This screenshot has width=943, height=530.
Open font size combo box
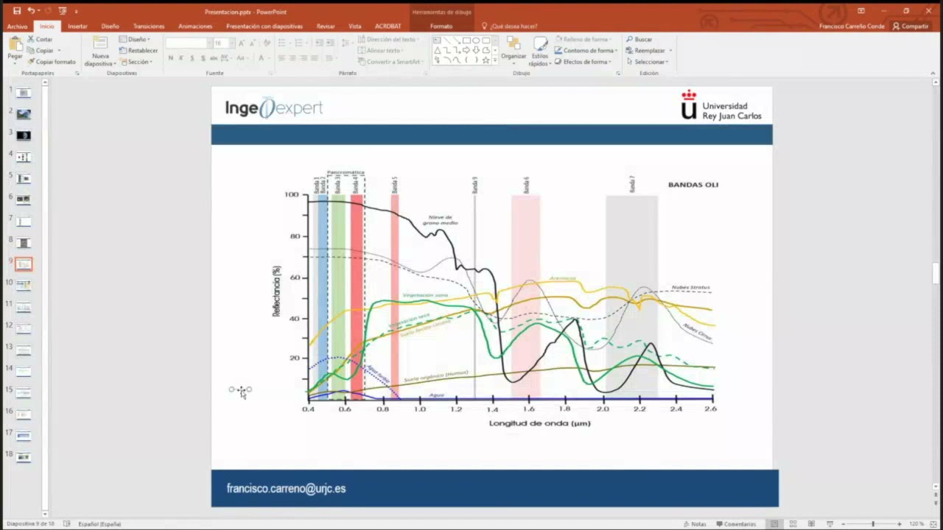221,43
